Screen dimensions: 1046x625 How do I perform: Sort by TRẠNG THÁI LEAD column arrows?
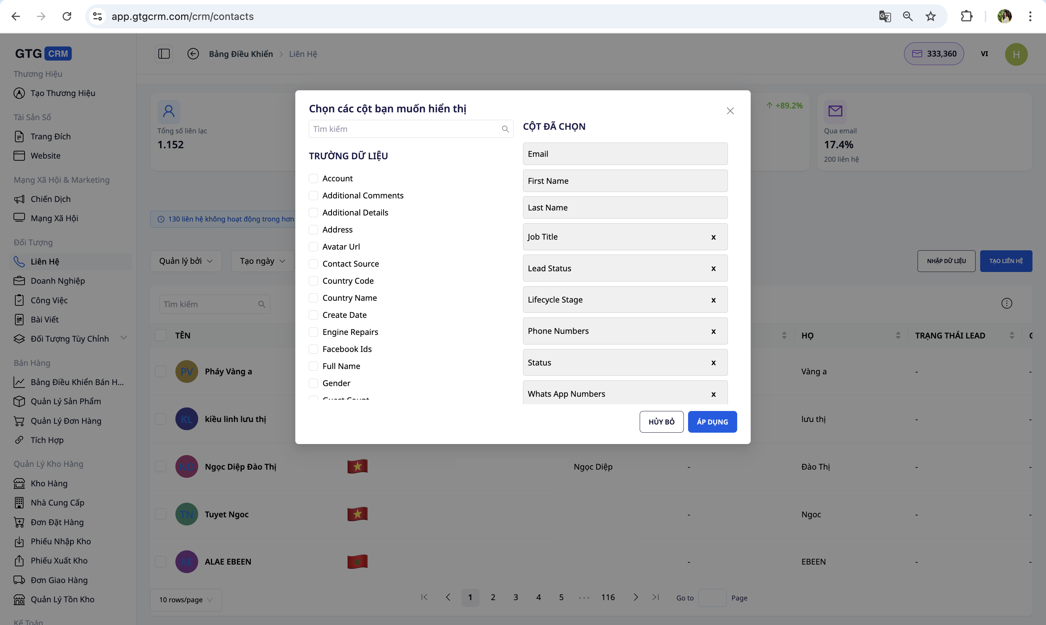pyautogui.click(x=1011, y=336)
